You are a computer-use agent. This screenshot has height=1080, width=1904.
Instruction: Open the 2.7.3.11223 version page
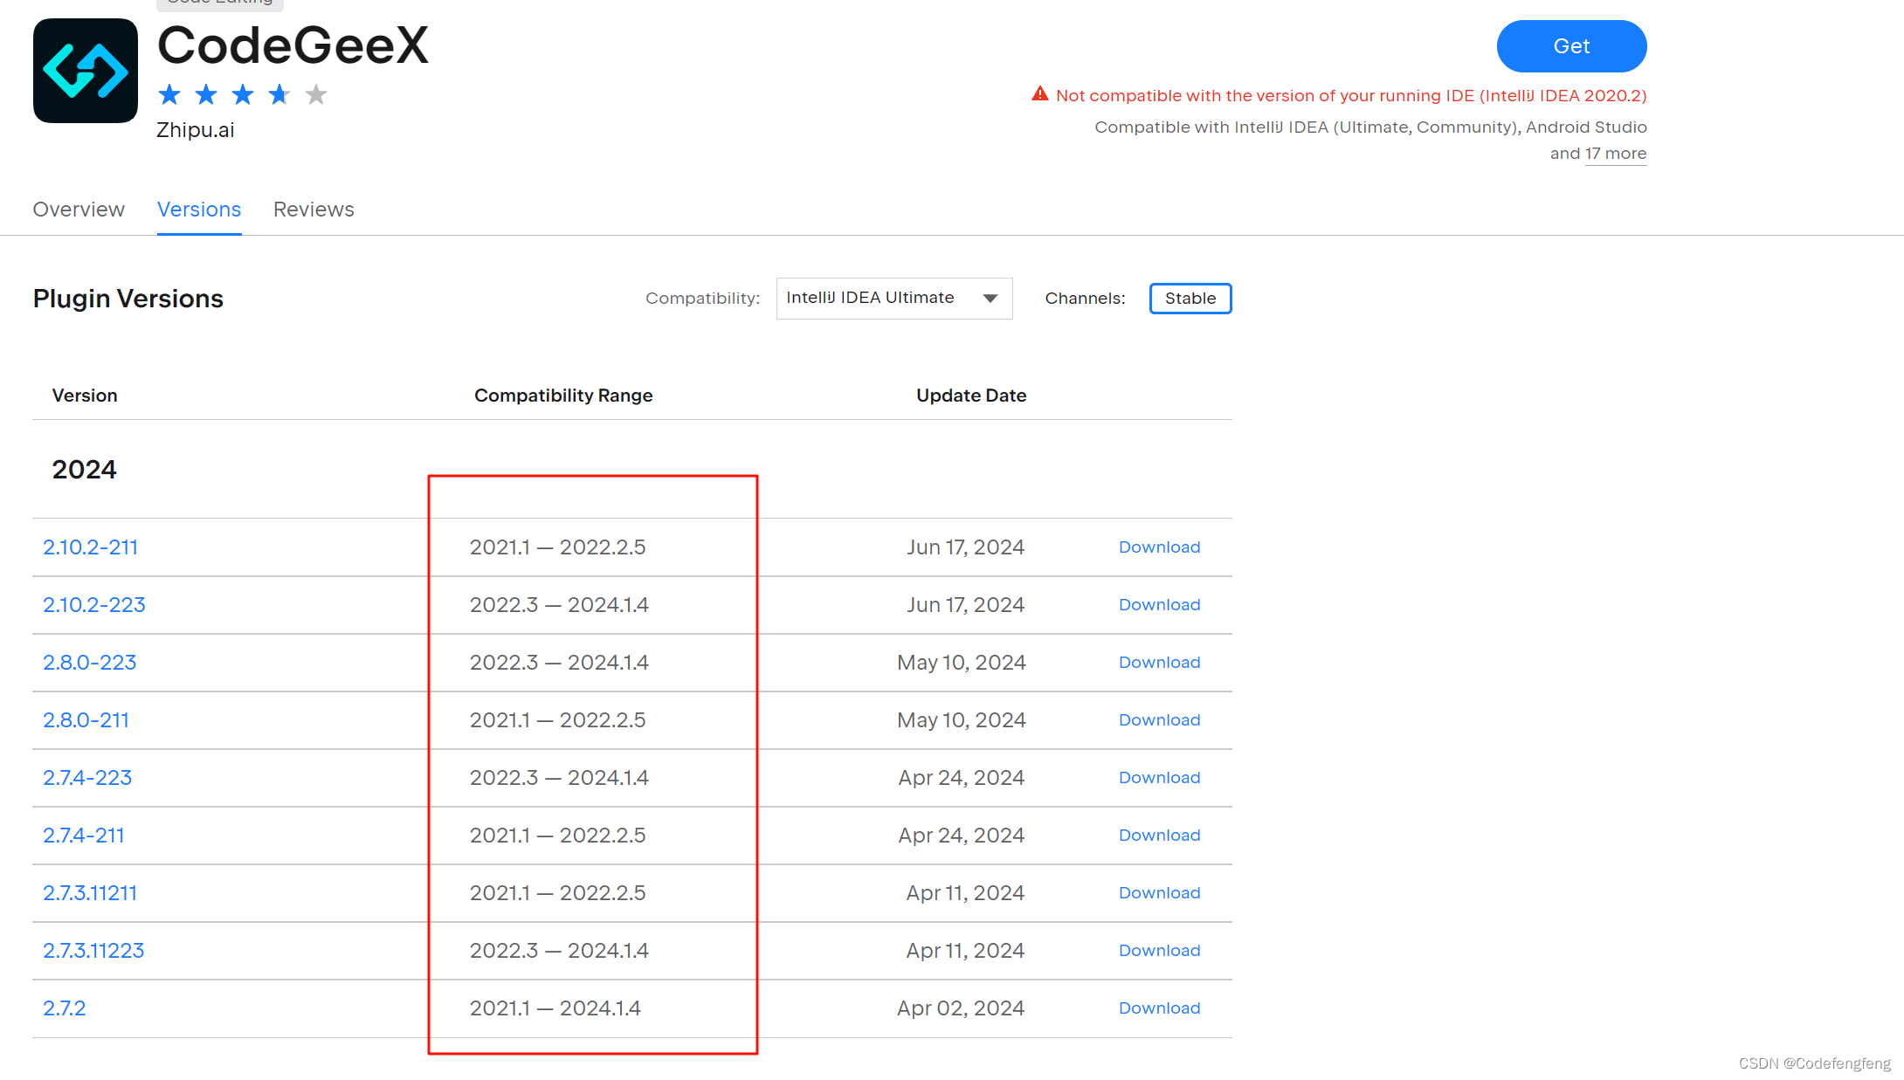(x=93, y=951)
